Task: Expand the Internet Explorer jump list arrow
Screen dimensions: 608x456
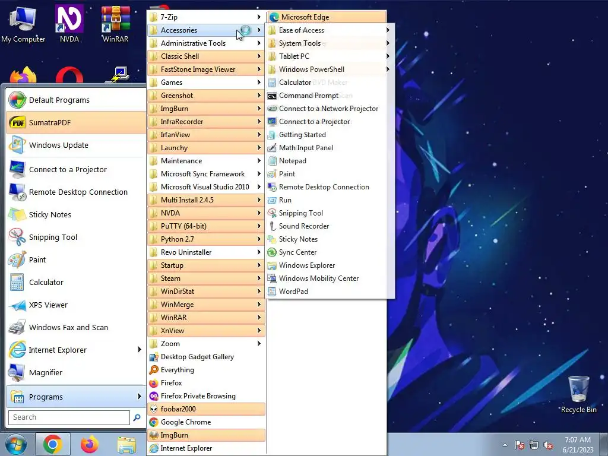Action: click(139, 350)
